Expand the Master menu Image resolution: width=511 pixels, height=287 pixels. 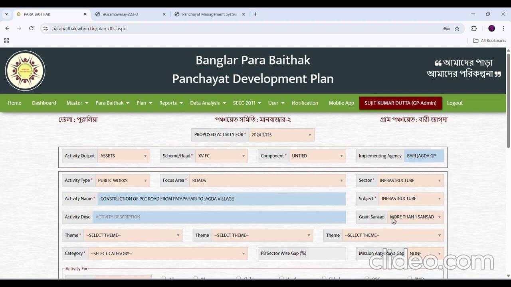coord(77,103)
